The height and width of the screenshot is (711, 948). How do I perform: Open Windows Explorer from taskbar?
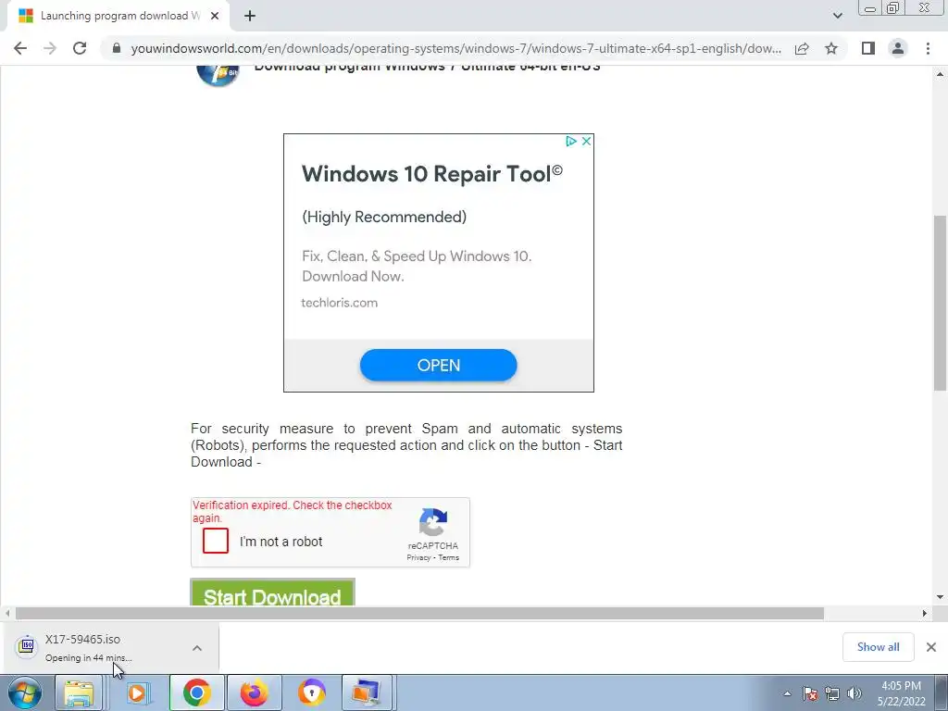click(x=79, y=692)
